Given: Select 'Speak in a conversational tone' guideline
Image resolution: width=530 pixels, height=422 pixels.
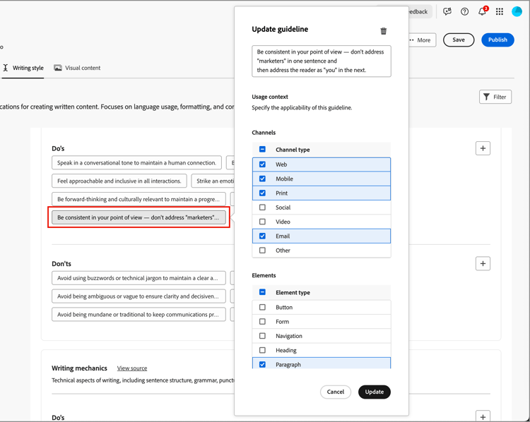Looking at the screenshot, I should 136,163.
